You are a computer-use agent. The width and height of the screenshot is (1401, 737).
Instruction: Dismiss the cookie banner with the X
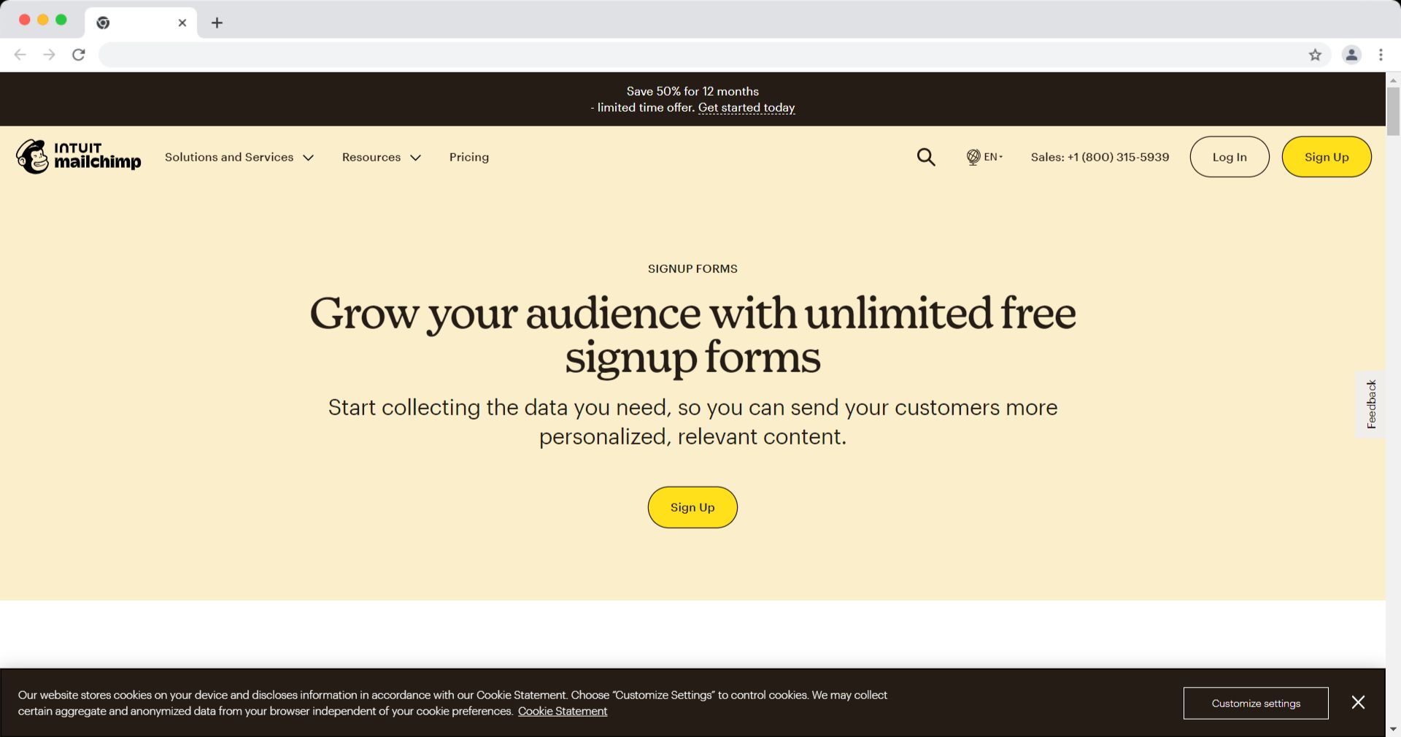click(x=1358, y=702)
